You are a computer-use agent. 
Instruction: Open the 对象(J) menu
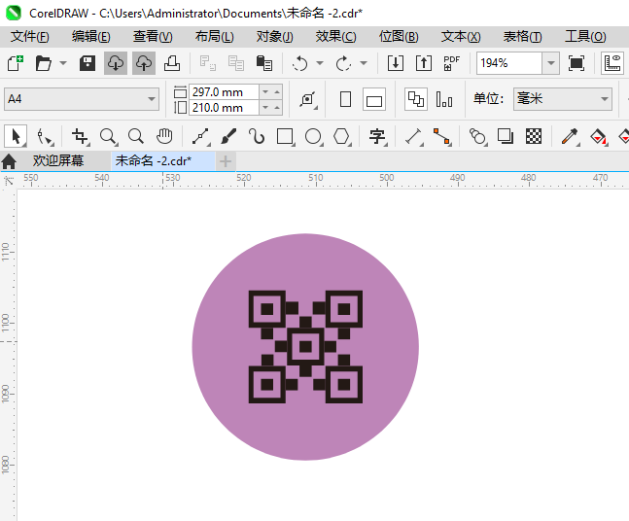click(x=275, y=37)
